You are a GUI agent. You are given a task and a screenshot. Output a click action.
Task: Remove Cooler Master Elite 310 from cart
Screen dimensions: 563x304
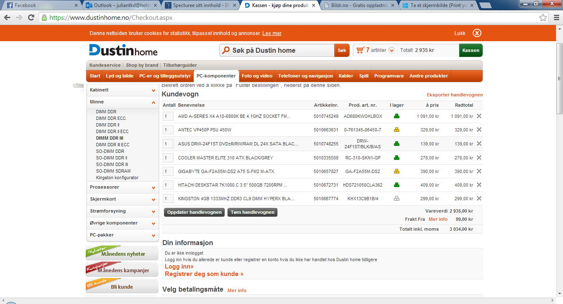click(479, 158)
